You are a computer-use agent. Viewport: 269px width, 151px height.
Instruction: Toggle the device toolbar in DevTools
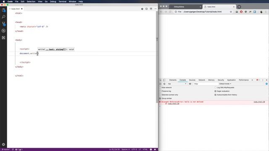(x=164, y=80)
